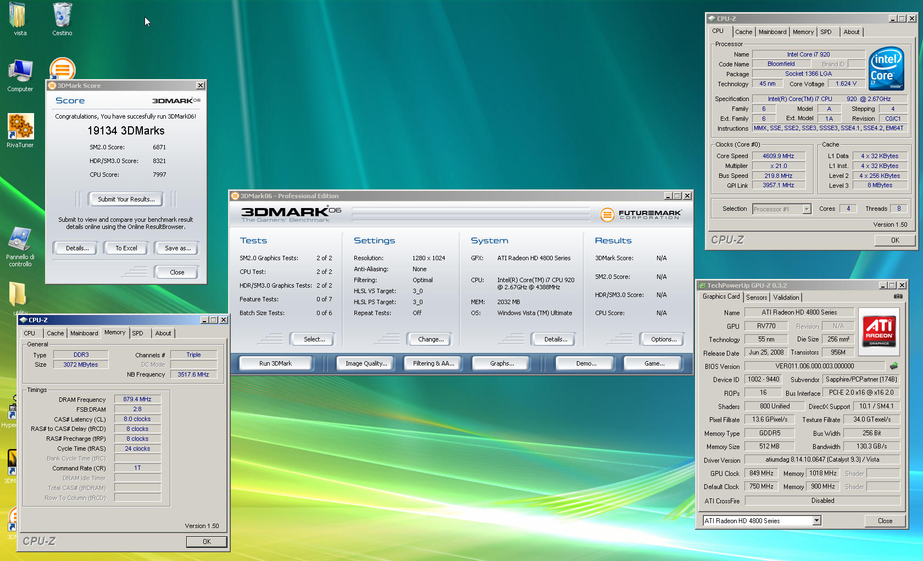Click the Futuremark Corporation logo
This screenshot has width=923, height=561.
click(x=641, y=214)
